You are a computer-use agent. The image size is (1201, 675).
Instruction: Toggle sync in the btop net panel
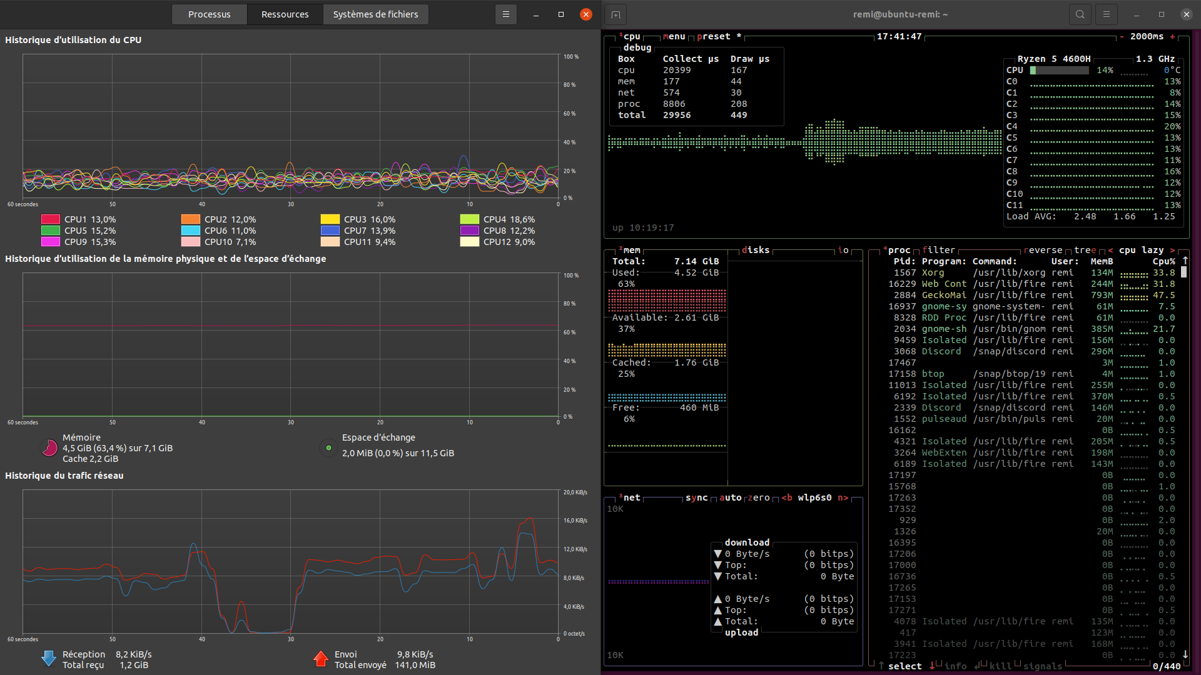697,497
